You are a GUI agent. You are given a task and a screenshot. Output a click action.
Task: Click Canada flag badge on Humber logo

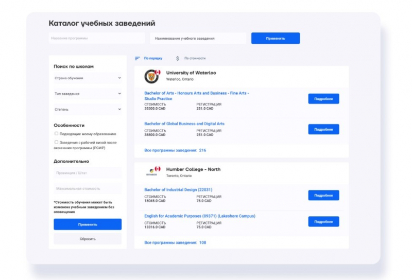(158, 169)
